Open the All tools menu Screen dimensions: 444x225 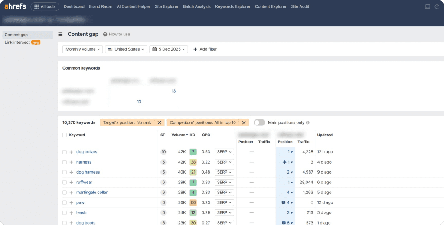pos(45,6)
